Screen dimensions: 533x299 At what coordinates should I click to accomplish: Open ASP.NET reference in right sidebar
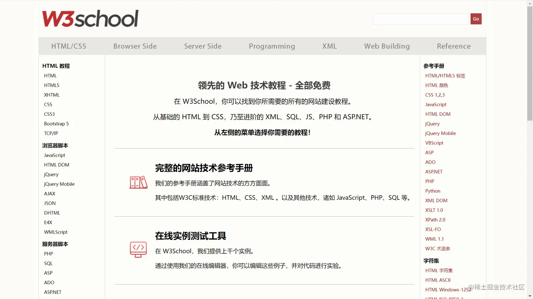pyautogui.click(x=434, y=172)
